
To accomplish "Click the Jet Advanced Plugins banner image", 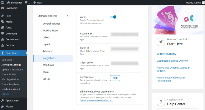I will coord(177,20).
